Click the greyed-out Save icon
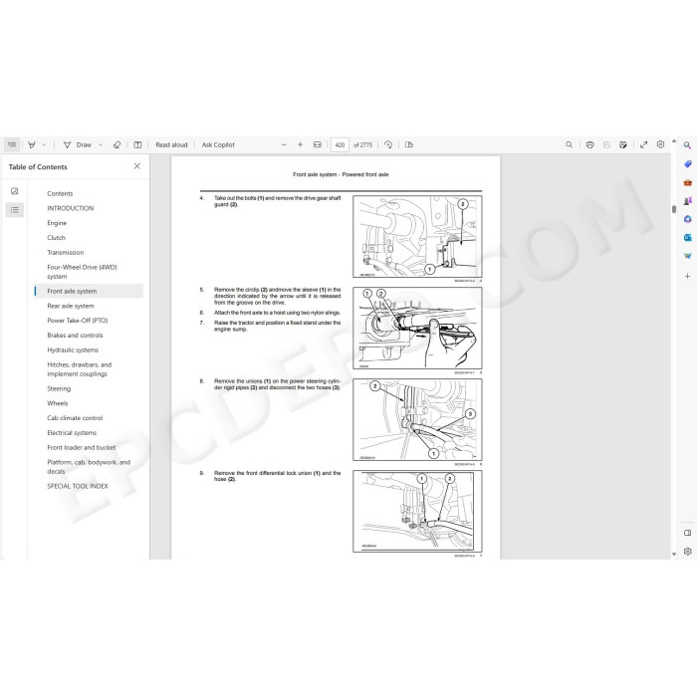Screen dimensions: 697x697 pyautogui.click(x=606, y=145)
